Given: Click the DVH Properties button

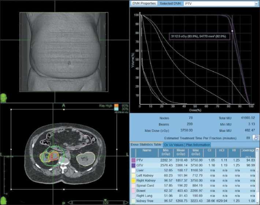Looking at the screenshot, I should point(144,4).
